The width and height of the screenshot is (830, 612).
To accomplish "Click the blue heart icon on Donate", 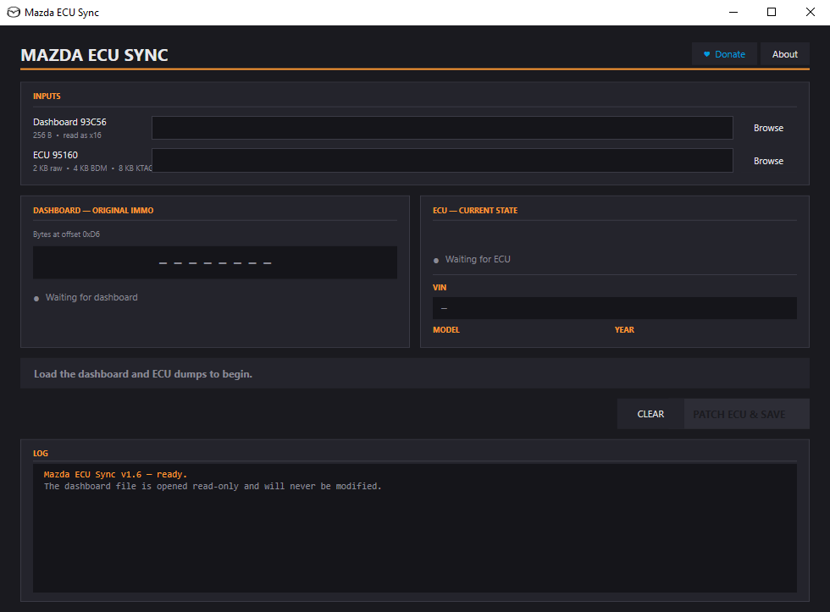I will point(706,54).
